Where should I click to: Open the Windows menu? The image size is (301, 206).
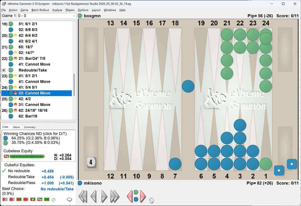click(x=110, y=10)
